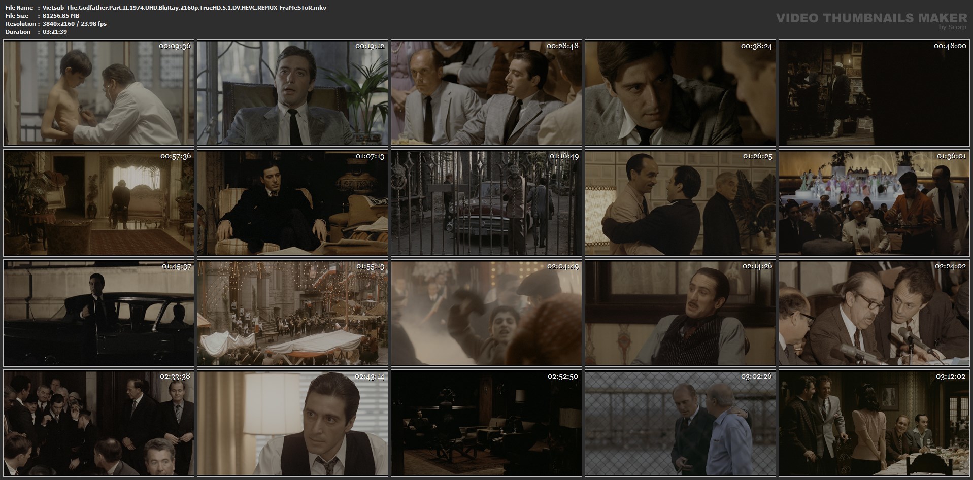The image size is (973, 480).
Task: Click the File Size label
Action: pyautogui.click(x=17, y=16)
